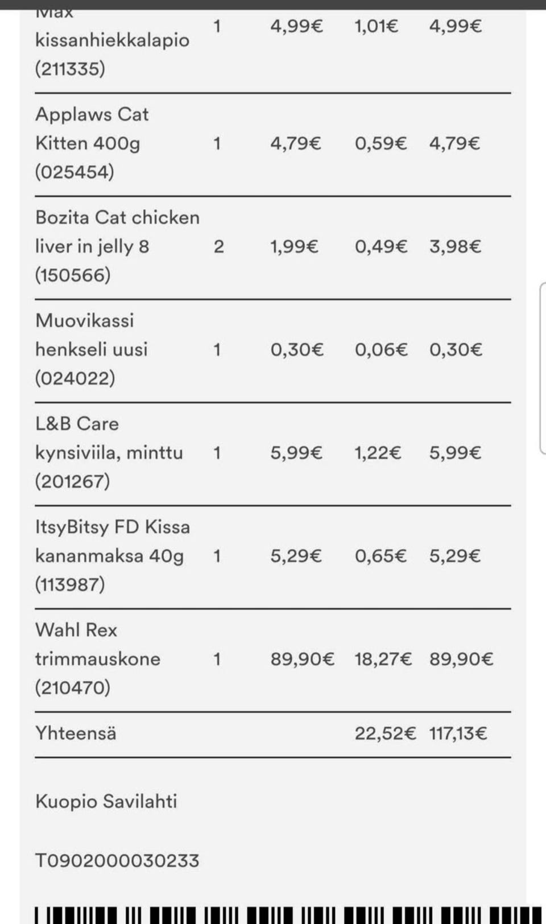Click the 1,22€ tax for L&B Care
The height and width of the screenshot is (924, 546).
pos(378,453)
